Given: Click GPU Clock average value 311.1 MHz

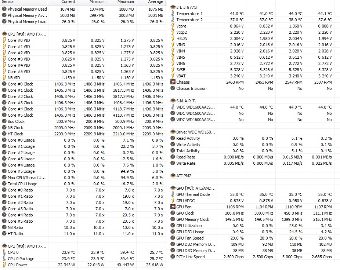Looking at the screenshot, I should tap(322, 213).
